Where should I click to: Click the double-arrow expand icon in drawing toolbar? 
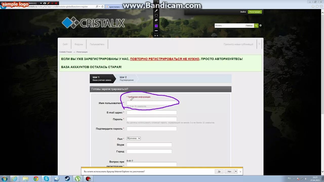pyautogui.click(x=156, y=36)
